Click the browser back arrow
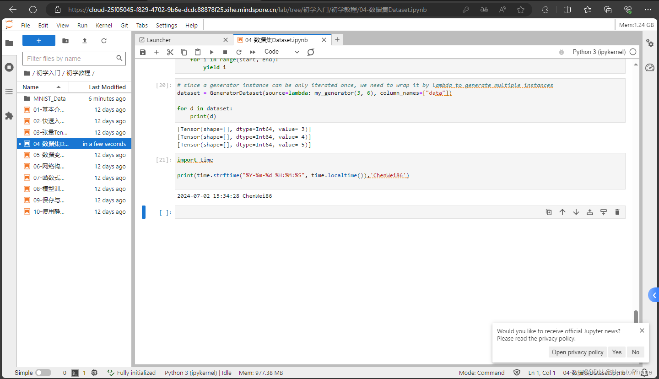Viewport: 659px width, 379px height. pos(13,9)
